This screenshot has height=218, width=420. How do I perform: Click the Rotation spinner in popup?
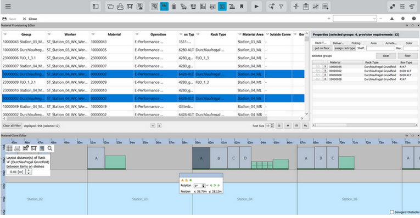coord(199,185)
